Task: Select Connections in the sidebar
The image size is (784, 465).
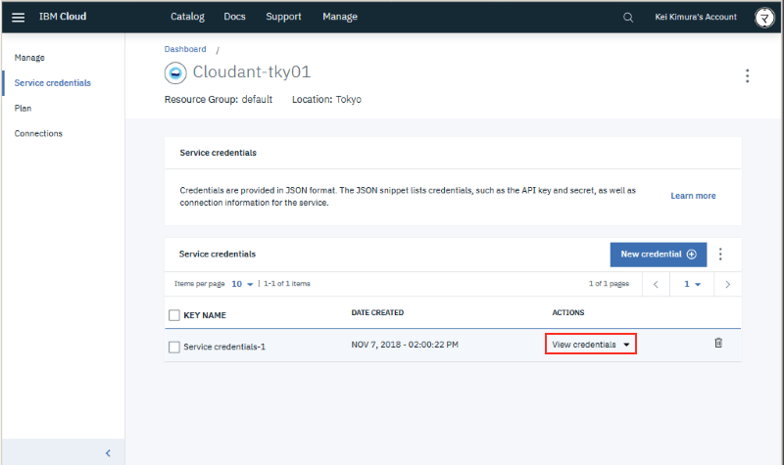Action: 38,133
